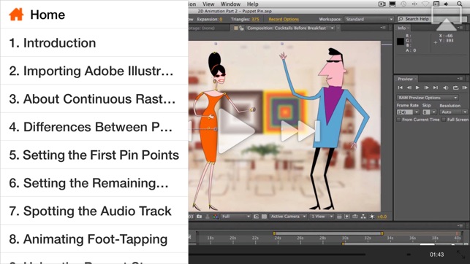Click the Timeline button in viewer footer
This screenshot has height=264, width=470.
tap(355, 217)
